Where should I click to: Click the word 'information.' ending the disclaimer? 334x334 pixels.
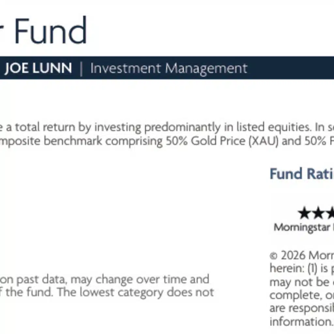(x=301, y=322)
